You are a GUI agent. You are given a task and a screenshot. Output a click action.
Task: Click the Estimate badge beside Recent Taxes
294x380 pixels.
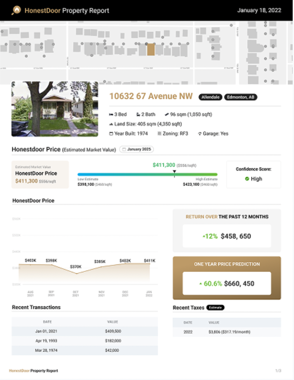coord(216,307)
